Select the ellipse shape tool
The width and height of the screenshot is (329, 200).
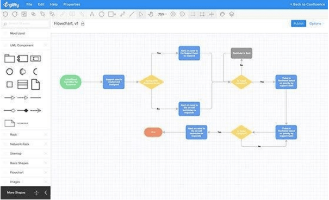102,14
